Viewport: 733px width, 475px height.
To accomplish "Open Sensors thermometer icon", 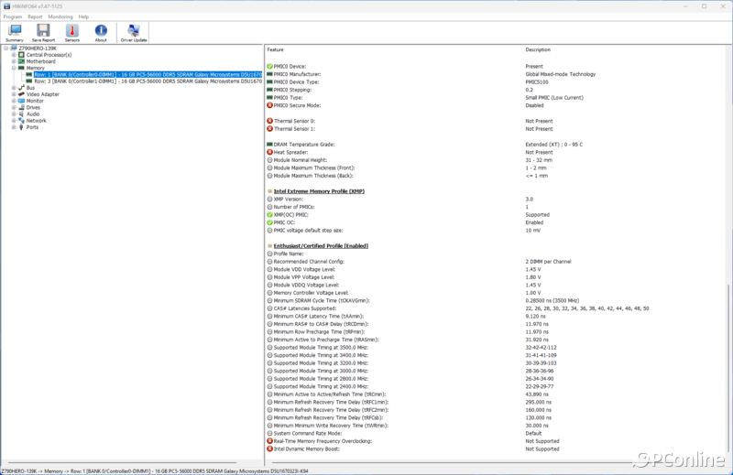I will (71, 33).
